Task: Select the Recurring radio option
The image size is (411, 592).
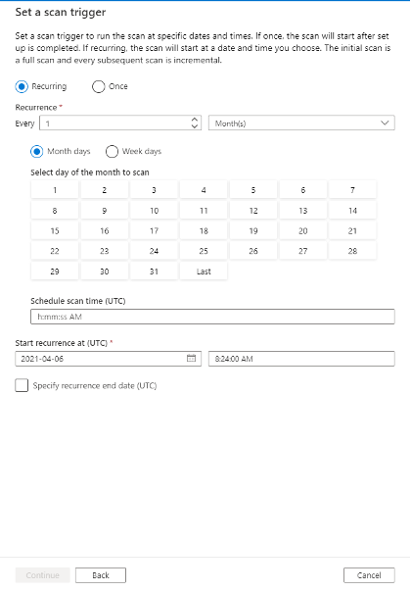Action: click(x=22, y=86)
